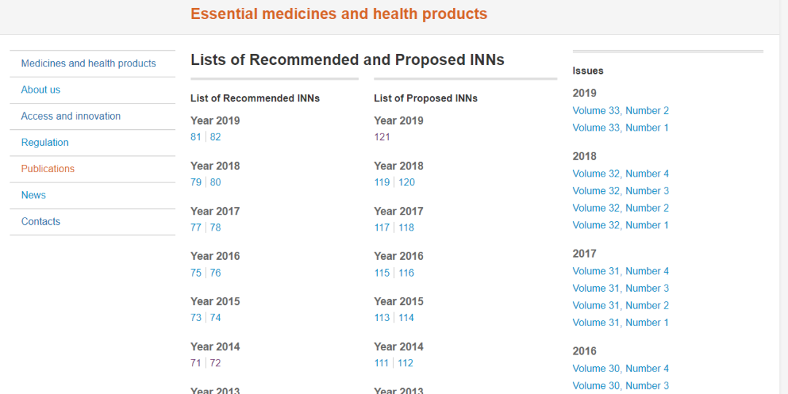Screen dimensions: 788x394
Task: Open the Publications sidebar item
Action: pyautogui.click(x=47, y=169)
